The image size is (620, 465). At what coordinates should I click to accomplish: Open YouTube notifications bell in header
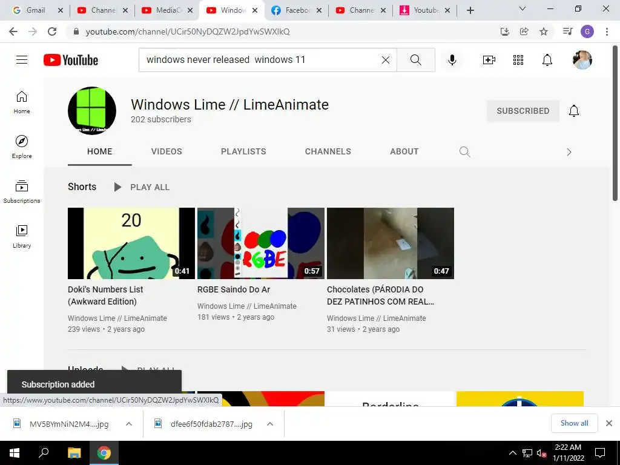(x=547, y=60)
